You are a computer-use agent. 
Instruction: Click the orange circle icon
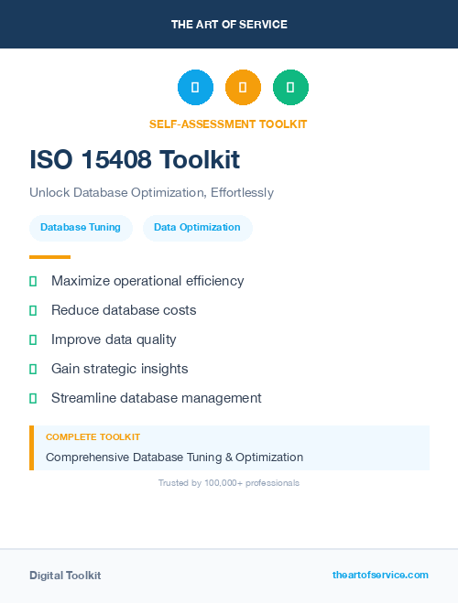243,87
